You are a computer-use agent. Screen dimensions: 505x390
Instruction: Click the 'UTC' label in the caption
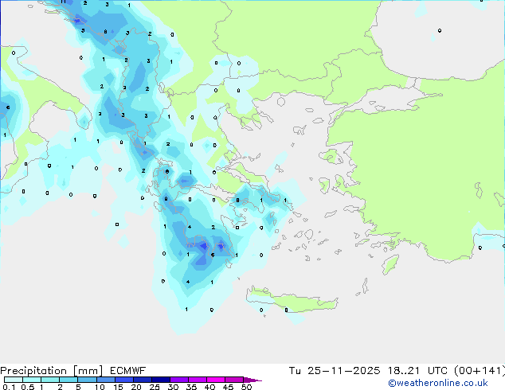[x=437, y=371]
